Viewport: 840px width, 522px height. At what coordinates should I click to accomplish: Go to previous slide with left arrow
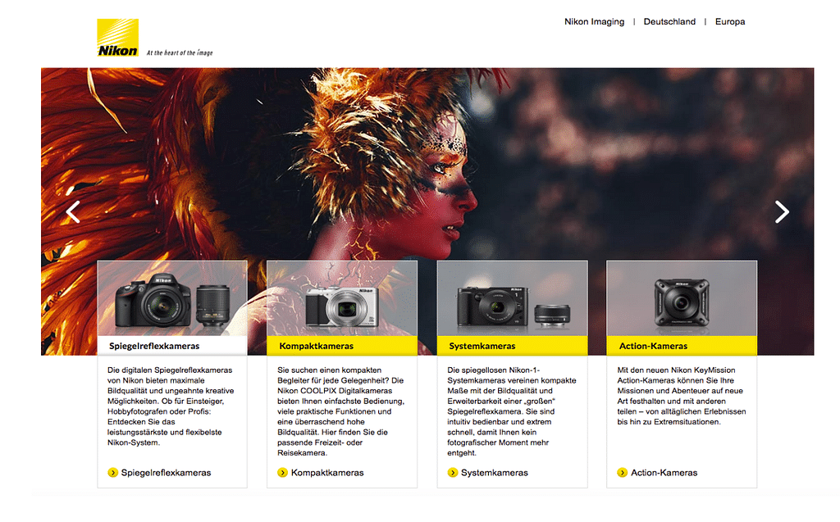point(73,211)
